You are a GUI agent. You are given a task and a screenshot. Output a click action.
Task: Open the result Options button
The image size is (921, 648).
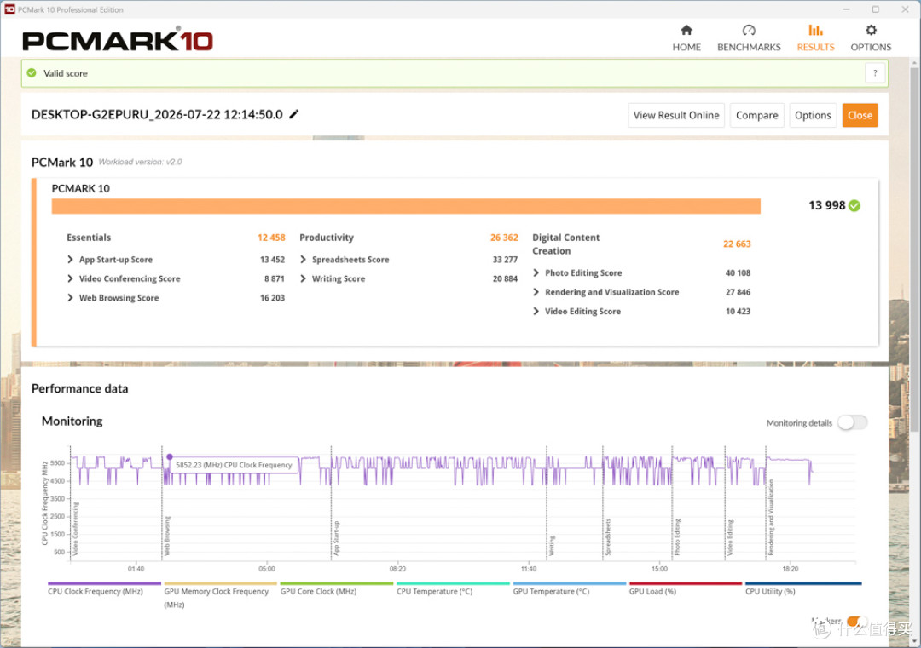813,115
